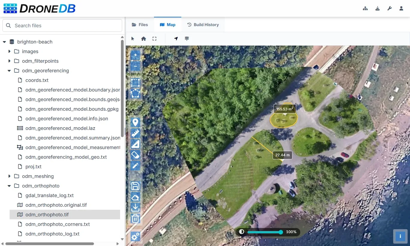
Task: Click the Search files input
Action: point(62,25)
